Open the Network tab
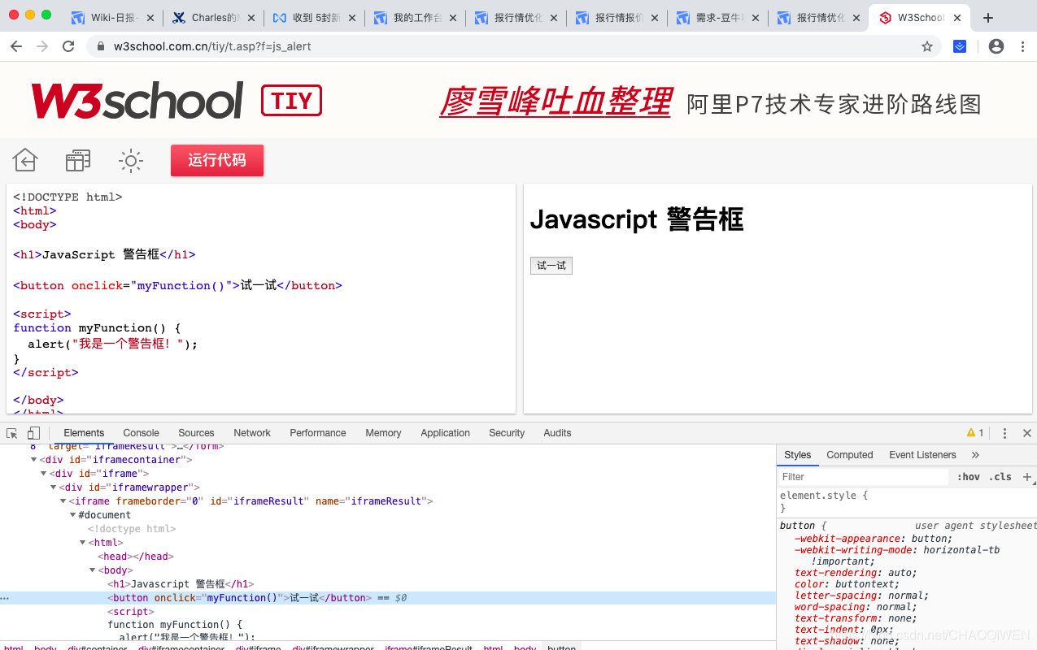 click(252, 433)
